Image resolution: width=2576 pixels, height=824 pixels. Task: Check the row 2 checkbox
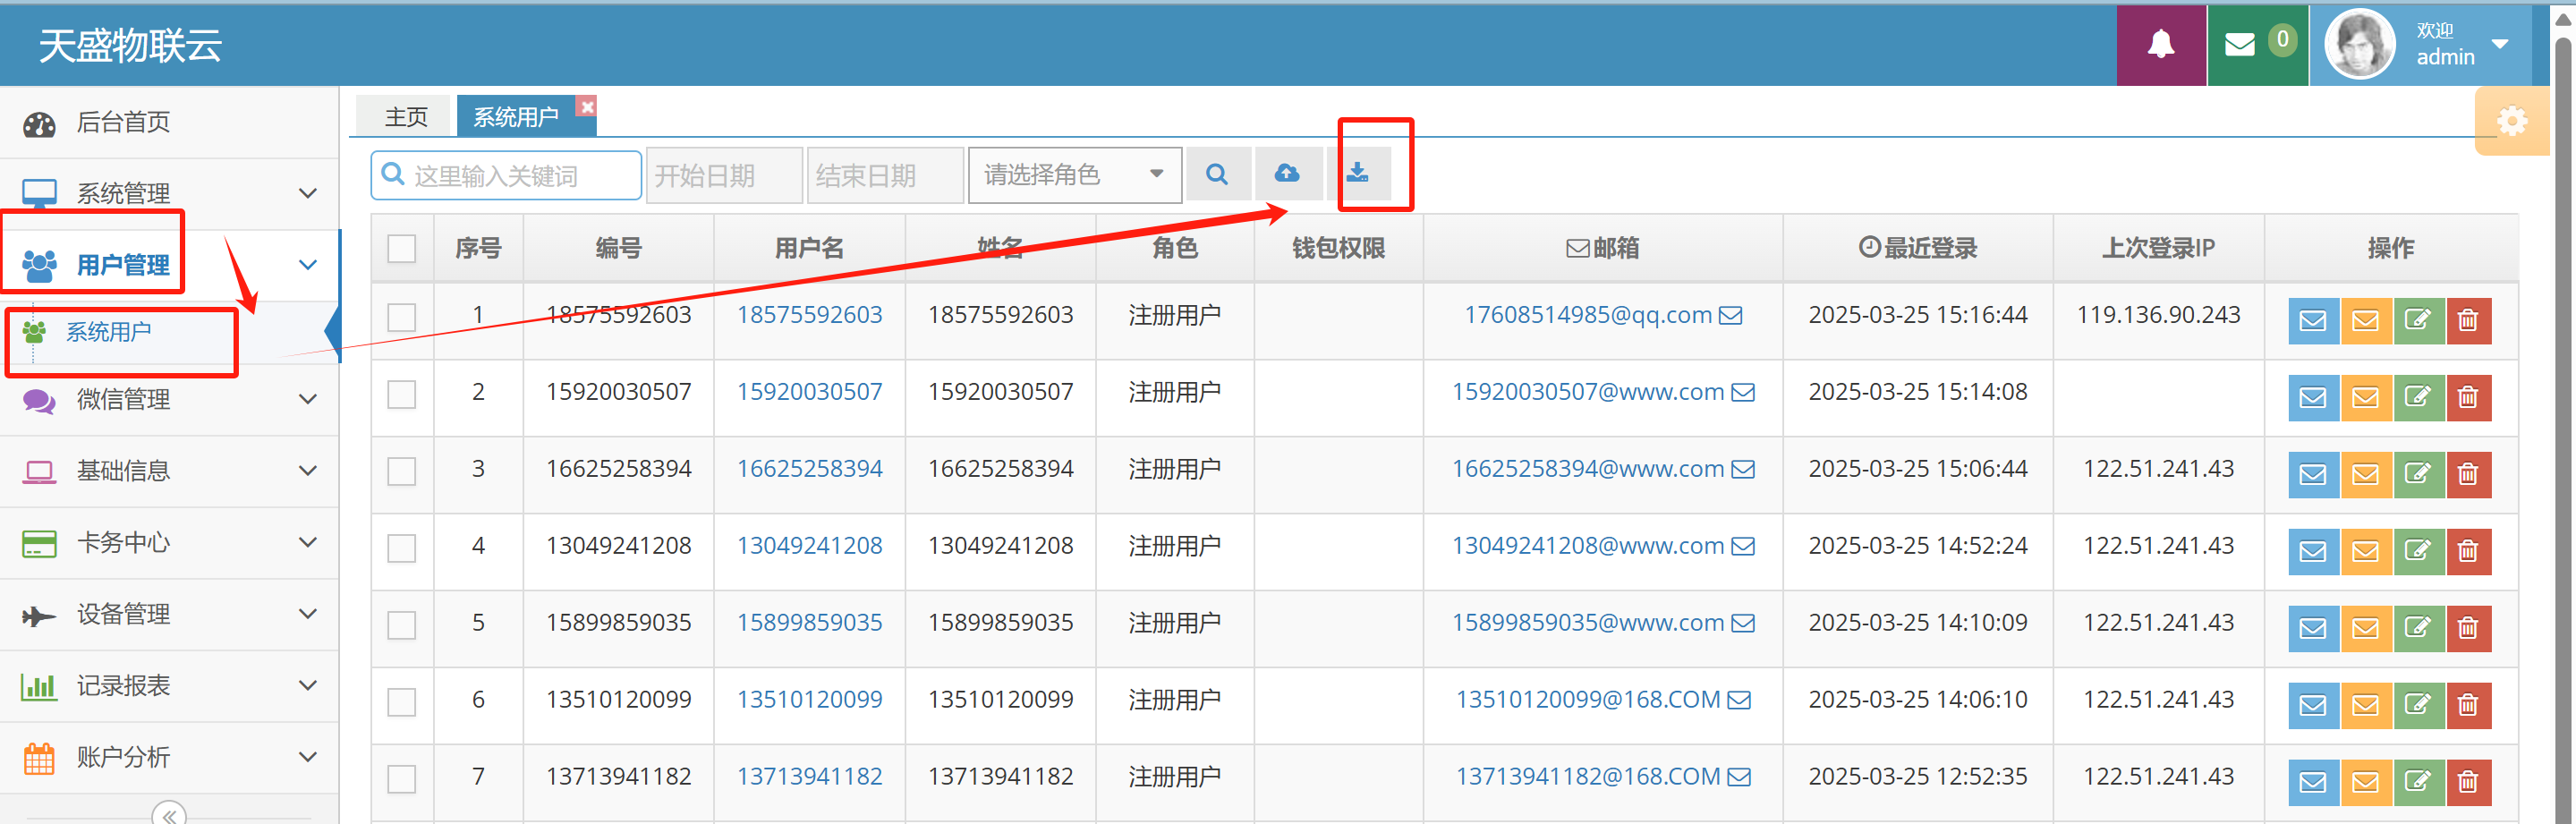coord(401,395)
